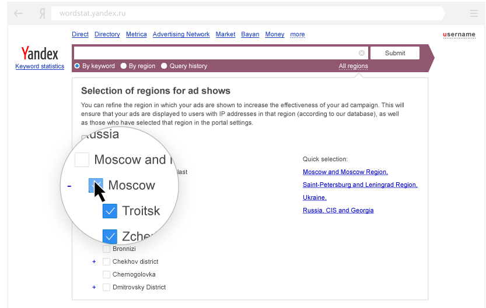This screenshot has width=486, height=308.
Task: Open the browser hamburger menu
Action: tap(474, 13)
